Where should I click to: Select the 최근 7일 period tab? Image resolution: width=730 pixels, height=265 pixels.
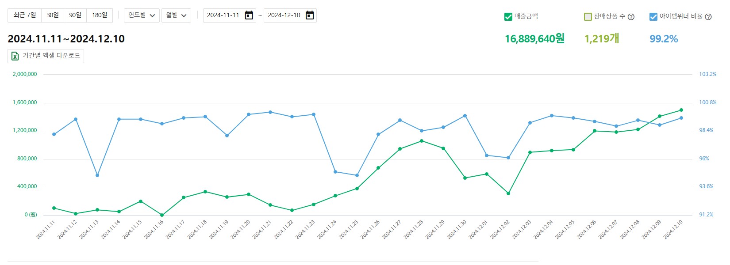tap(25, 15)
